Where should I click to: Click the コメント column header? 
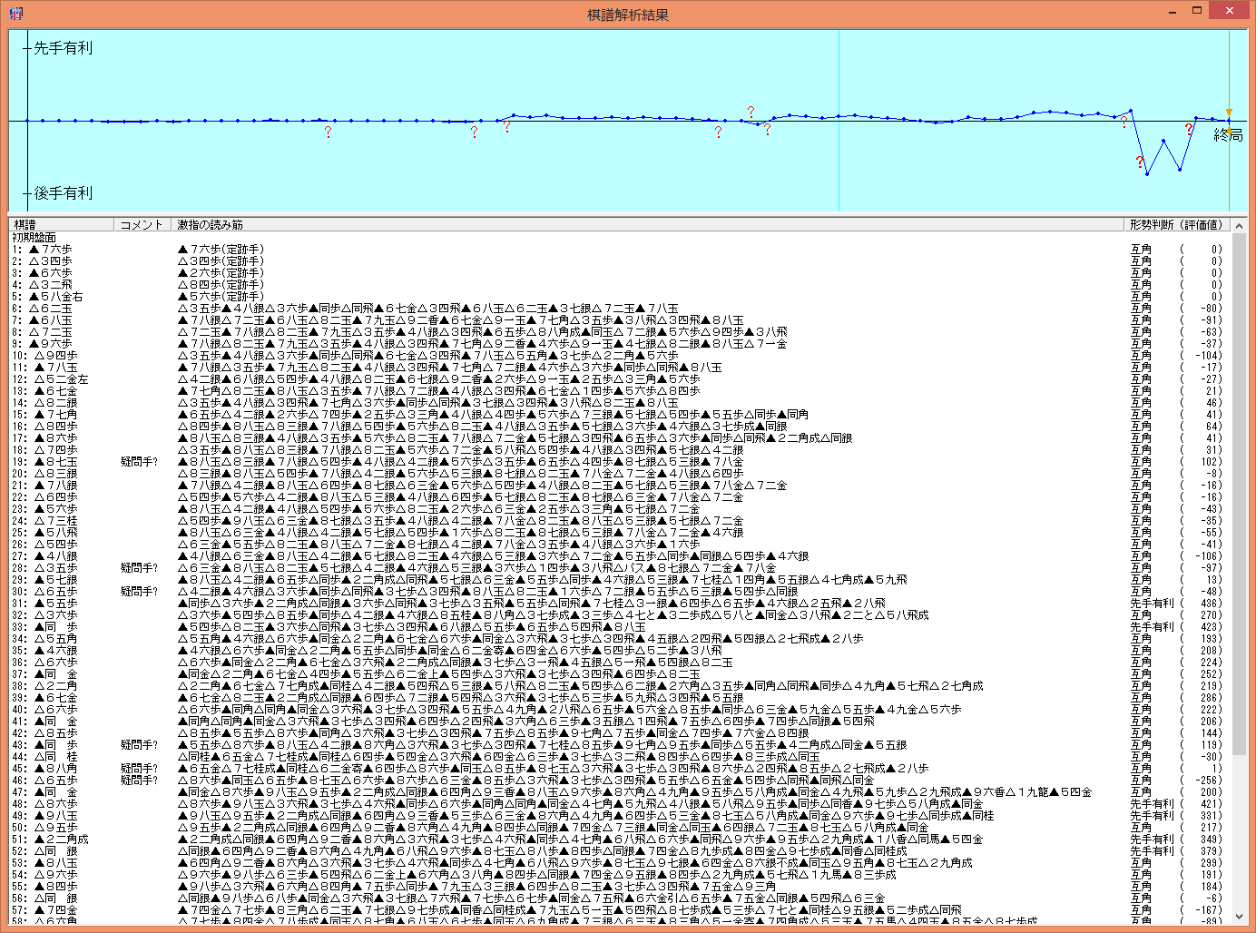[x=142, y=224]
